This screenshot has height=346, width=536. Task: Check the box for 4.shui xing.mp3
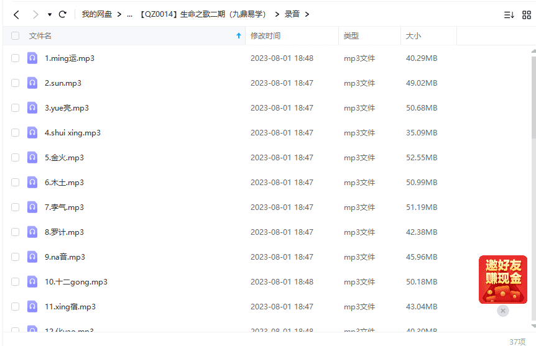pos(15,132)
